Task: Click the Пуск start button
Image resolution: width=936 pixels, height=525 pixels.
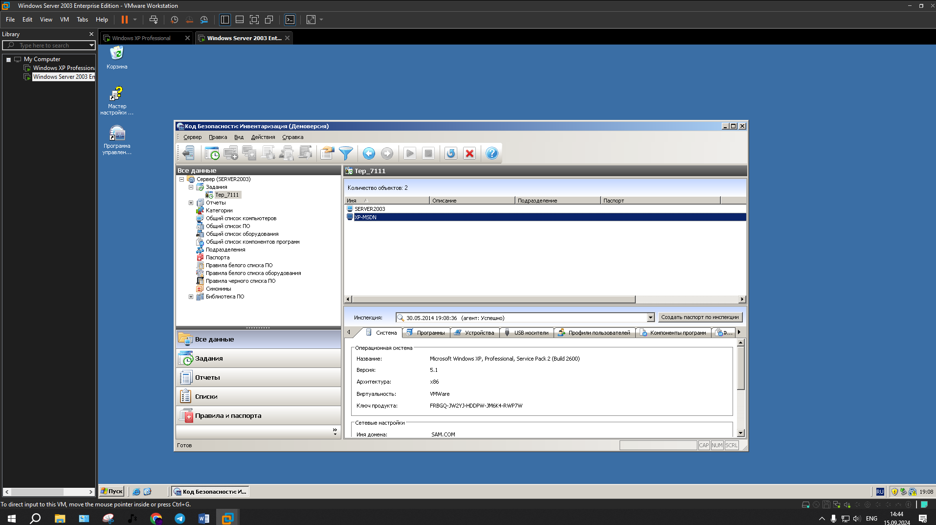Action: click(x=111, y=491)
